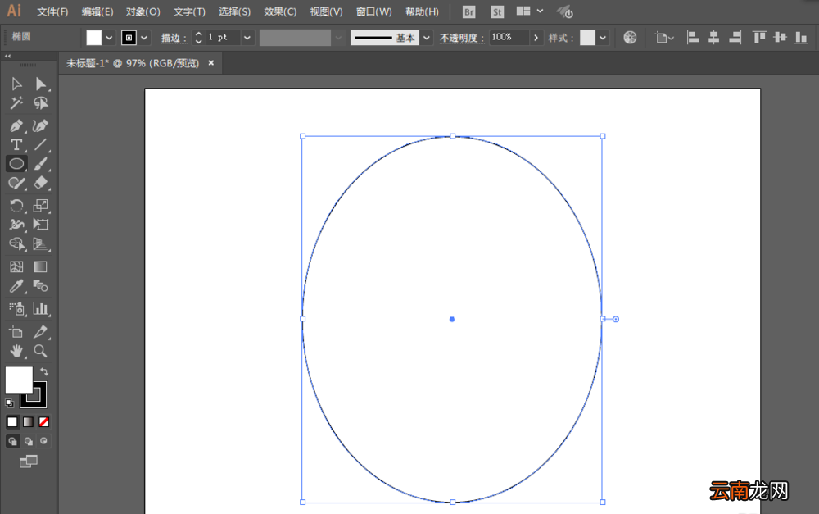Choose the Shaper pencil tool

(x=16, y=183)
